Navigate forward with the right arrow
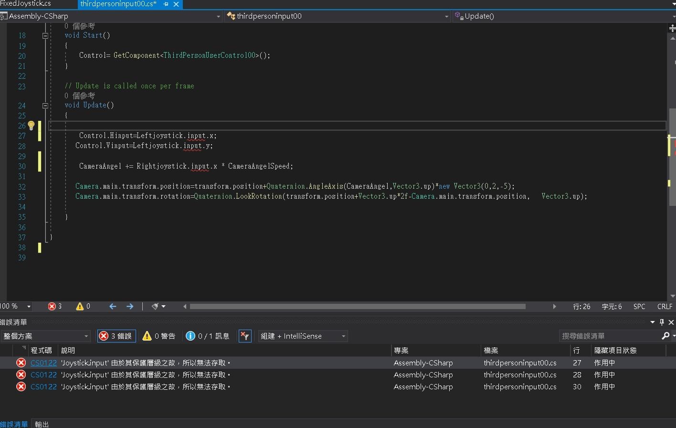 pos(129,306)
